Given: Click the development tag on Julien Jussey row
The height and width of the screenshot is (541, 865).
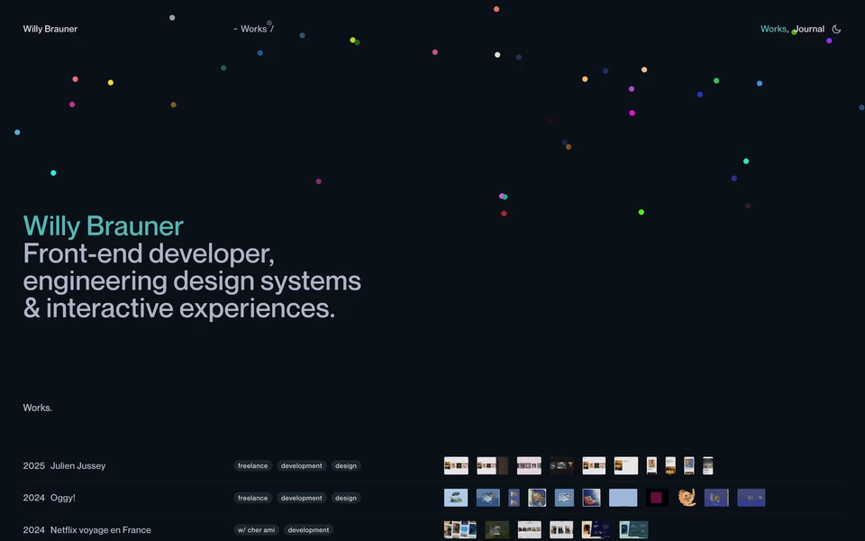Looking at the screenshot, I should [301, 466].
